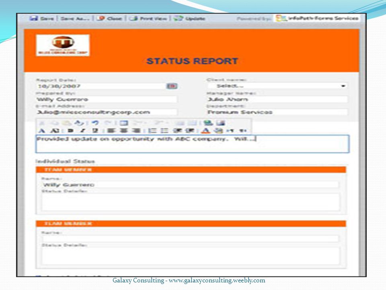This screenshot has height=290, width=386.
Task: Align text right
Action: coord(136,130)
